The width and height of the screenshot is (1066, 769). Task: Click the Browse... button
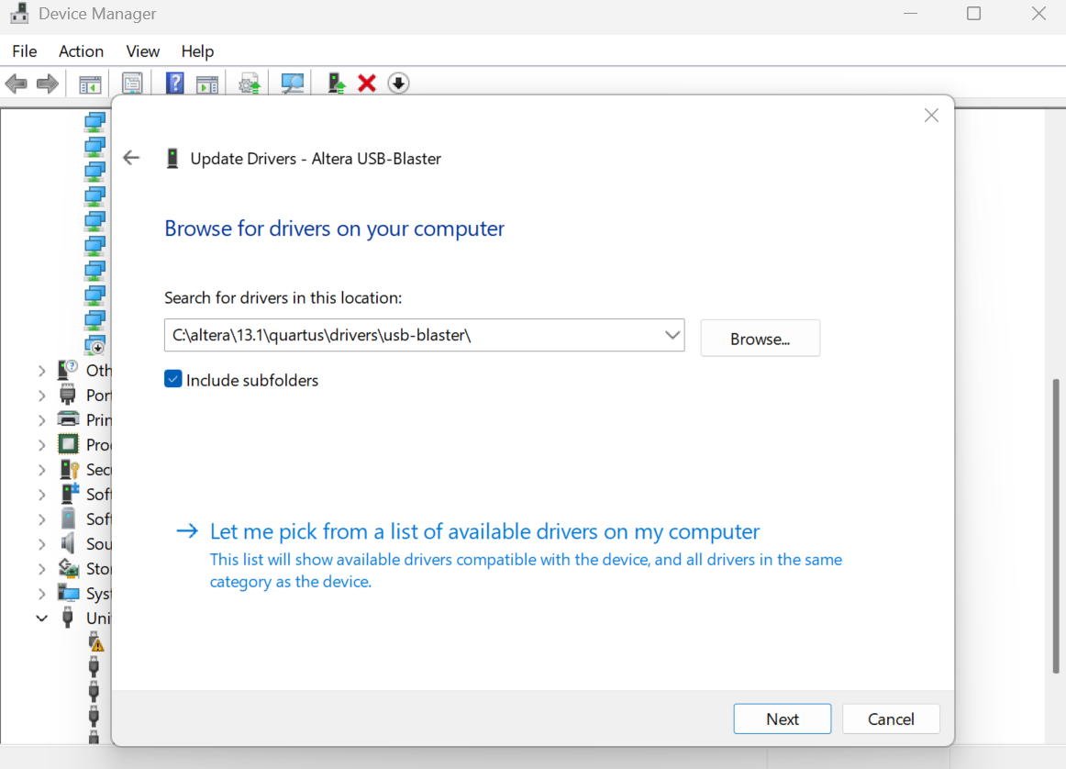(x=760, y=339)
